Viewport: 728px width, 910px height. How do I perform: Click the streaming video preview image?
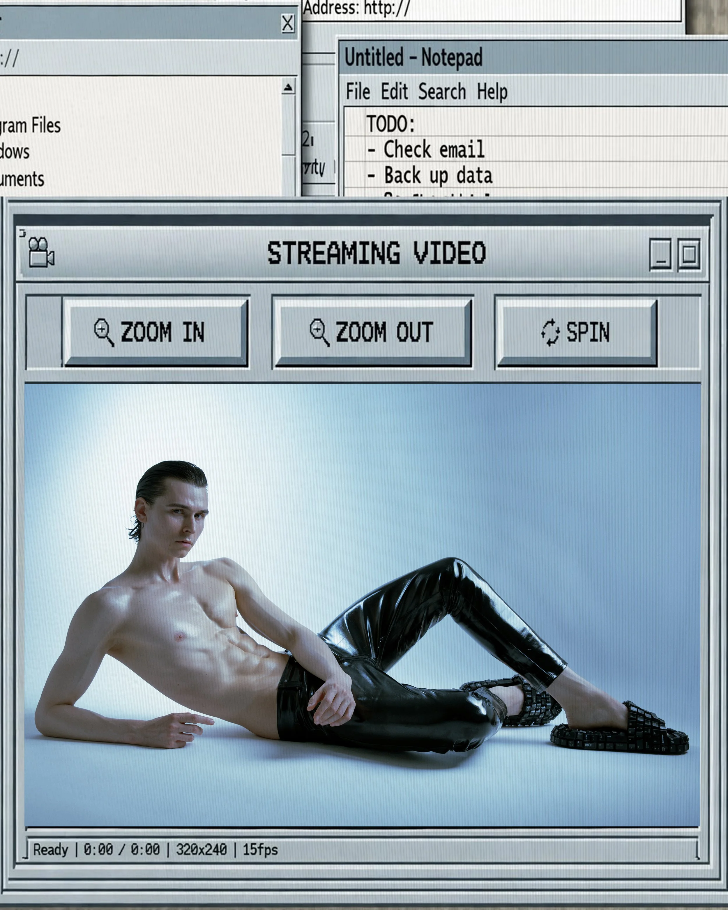tap(362, 605)
